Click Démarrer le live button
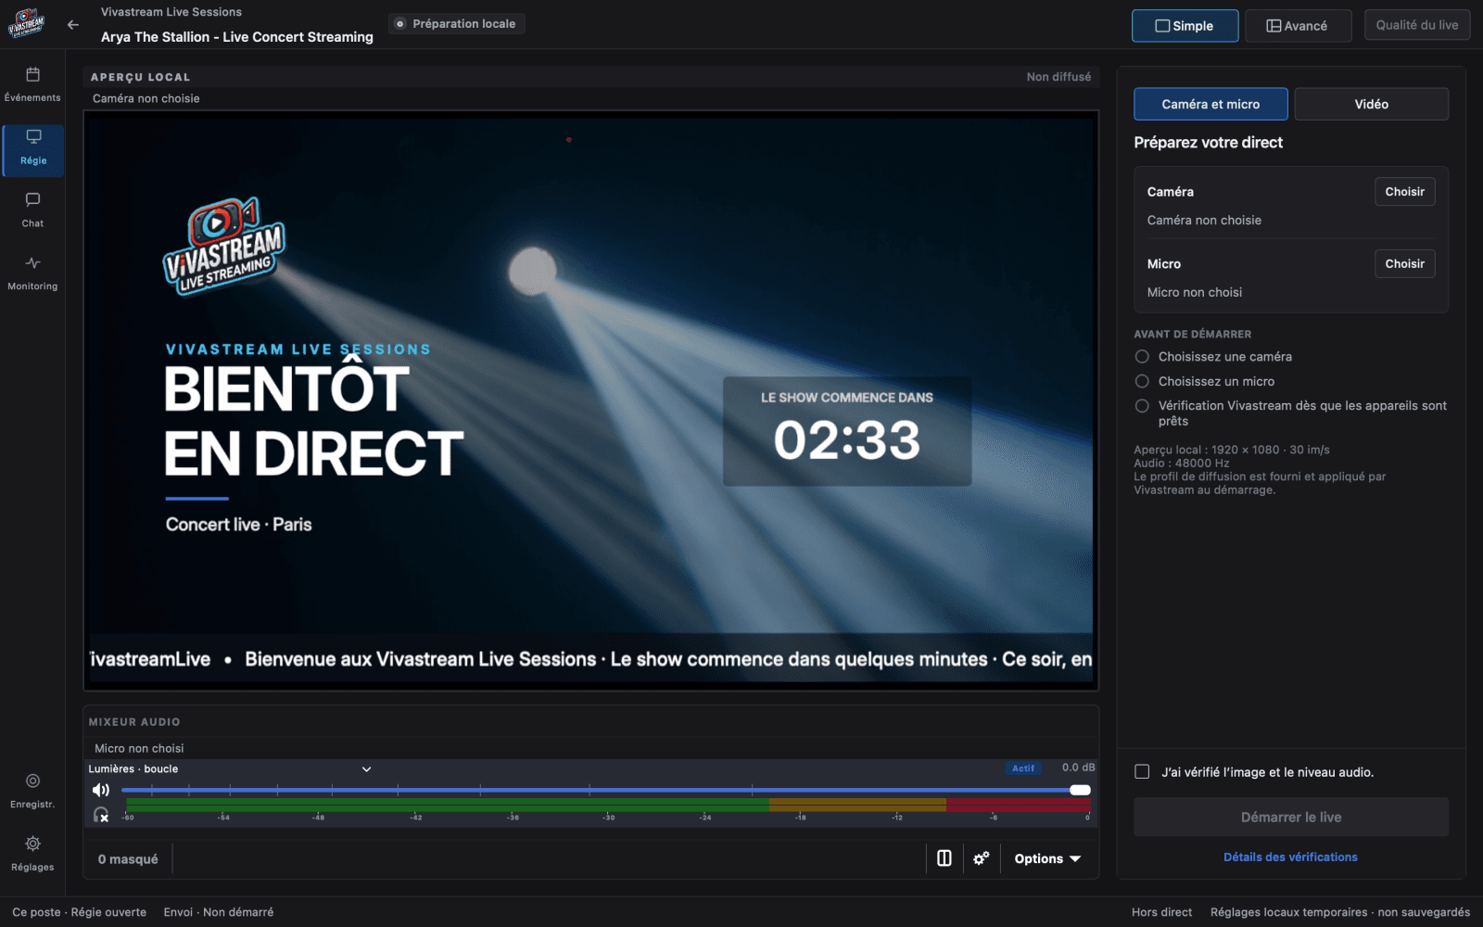Screen dimensions: 1483x927 [1290, 817]
